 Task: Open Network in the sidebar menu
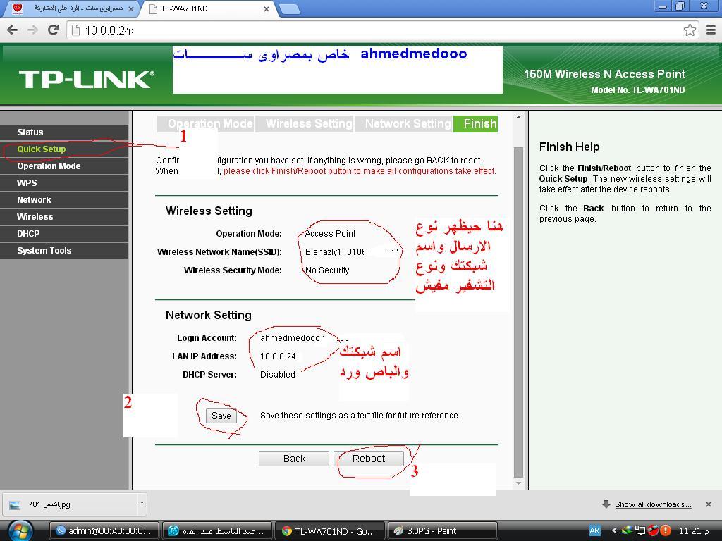tap(64, 200)
